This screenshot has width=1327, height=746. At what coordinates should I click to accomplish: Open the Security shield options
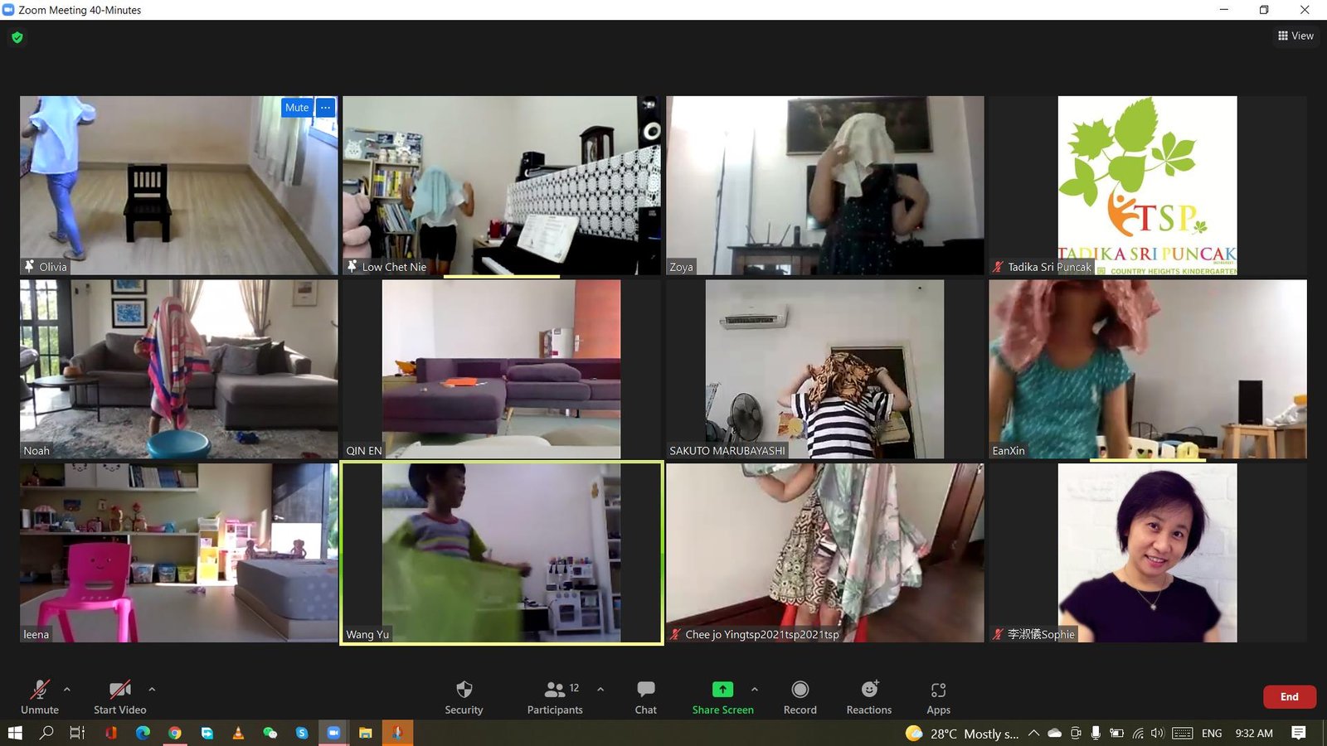click(464, 696)
